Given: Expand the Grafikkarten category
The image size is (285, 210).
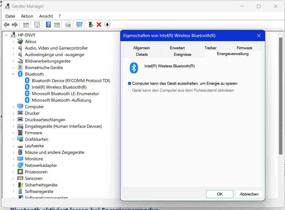Looking at the screenshot, I should [x=13, y=139].
